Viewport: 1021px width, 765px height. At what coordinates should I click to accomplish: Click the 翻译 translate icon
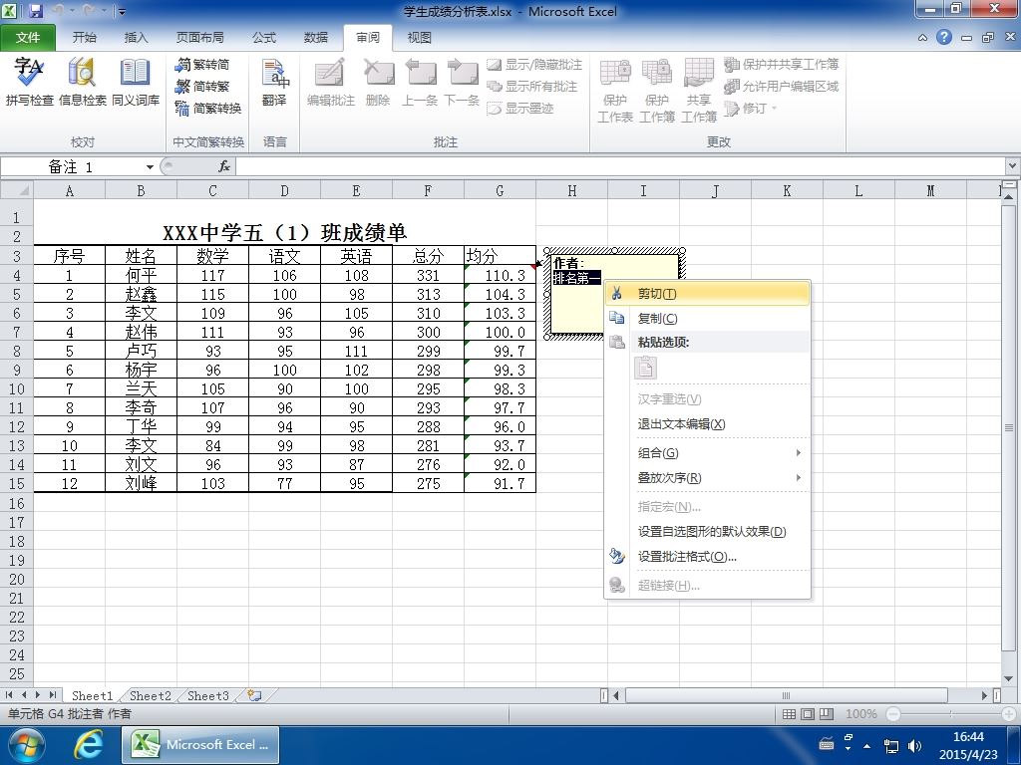tap(275, 81)
